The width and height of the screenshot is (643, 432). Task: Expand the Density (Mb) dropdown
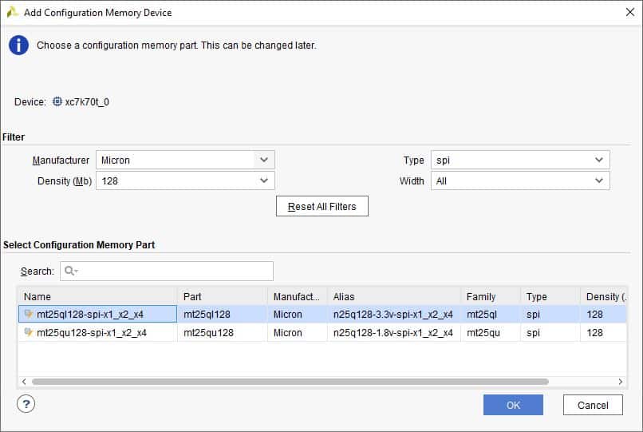pos(265,181)
